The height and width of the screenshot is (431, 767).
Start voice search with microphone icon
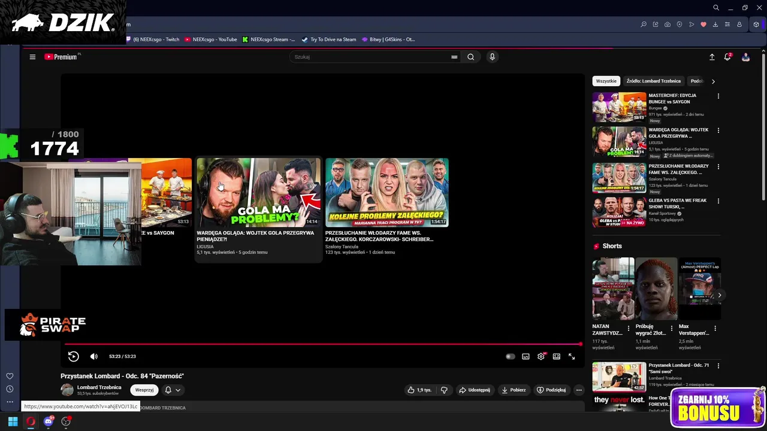tap(492, 57)
